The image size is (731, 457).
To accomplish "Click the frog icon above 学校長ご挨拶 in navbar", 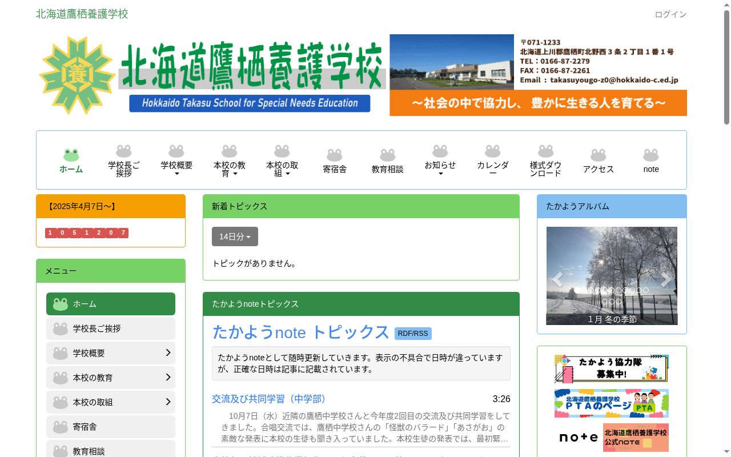I will tap(124, 151).
